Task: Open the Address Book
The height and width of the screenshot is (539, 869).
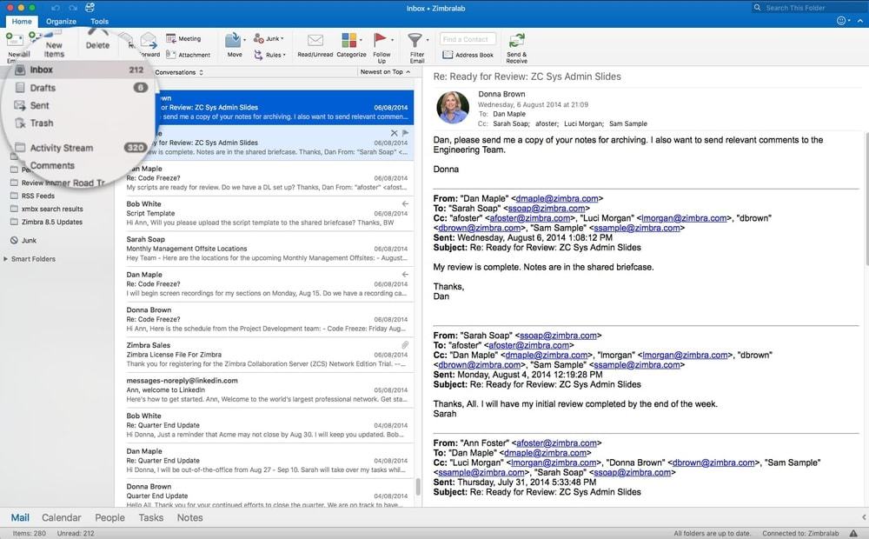Action: [x=468, y=55]
